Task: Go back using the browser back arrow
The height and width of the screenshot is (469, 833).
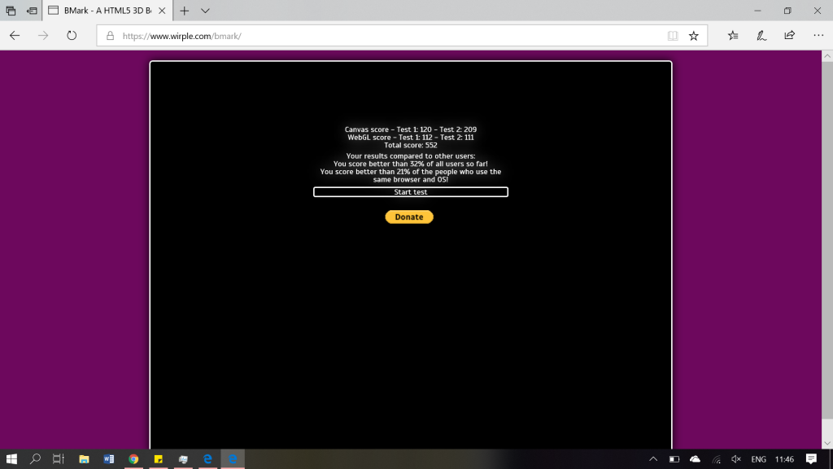Action: coord(15,36)
